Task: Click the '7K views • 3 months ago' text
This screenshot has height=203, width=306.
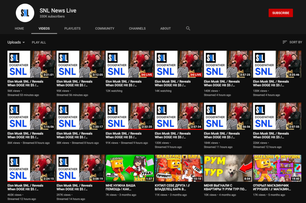Action: (121, 195)
